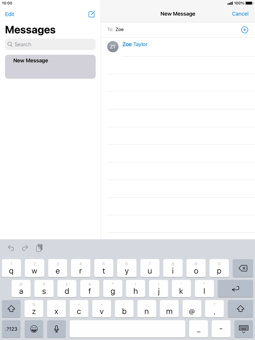Open the New Message conversation in the sidebar

(50, 67)
